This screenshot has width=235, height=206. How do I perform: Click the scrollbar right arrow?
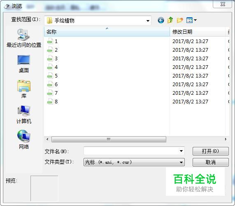coord(226,140)
